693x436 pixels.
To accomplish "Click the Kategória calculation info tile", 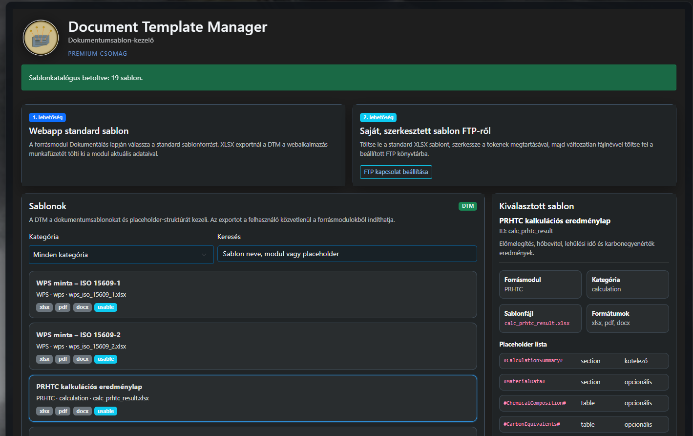I will coord(628,284).
